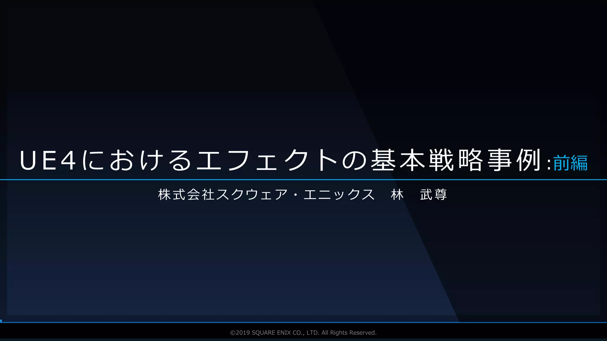Viewport: 607px width, 341px height.
Task: Click "株式会社" in the subtitle
Action: click(x=186, y=195)
